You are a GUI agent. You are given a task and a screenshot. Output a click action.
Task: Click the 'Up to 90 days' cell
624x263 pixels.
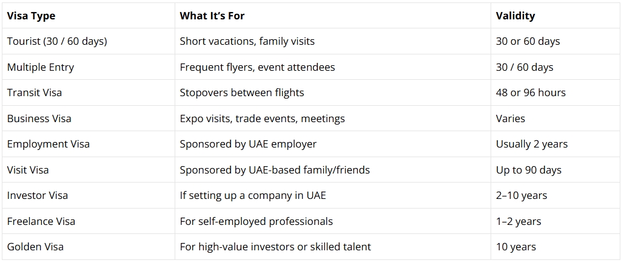(x=528, y=170)
